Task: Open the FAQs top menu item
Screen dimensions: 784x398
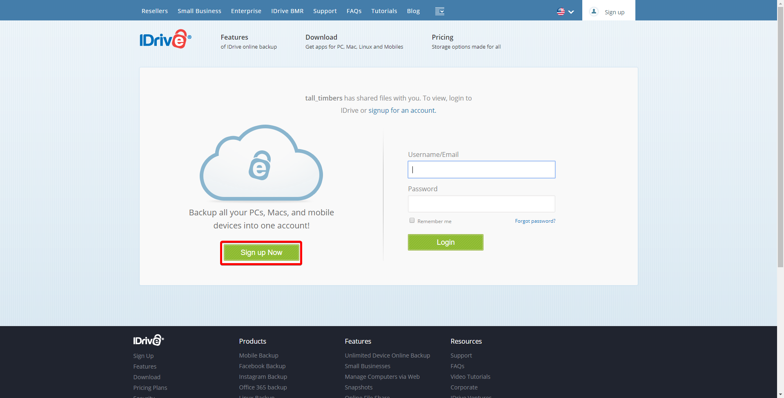Action: coord(354,11)
